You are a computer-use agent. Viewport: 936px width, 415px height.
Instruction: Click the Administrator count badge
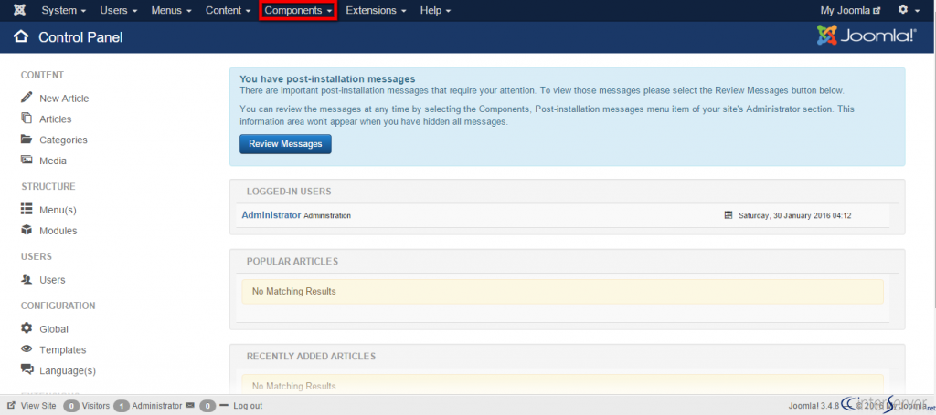tap(122, 406)
